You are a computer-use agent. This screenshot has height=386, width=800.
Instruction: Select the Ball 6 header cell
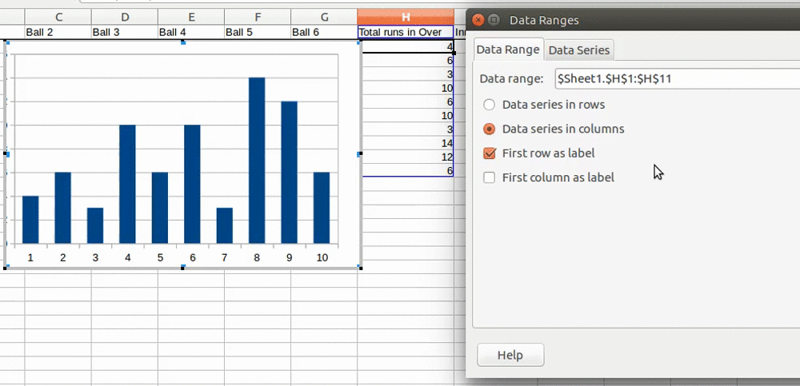[x=324, y=32]
